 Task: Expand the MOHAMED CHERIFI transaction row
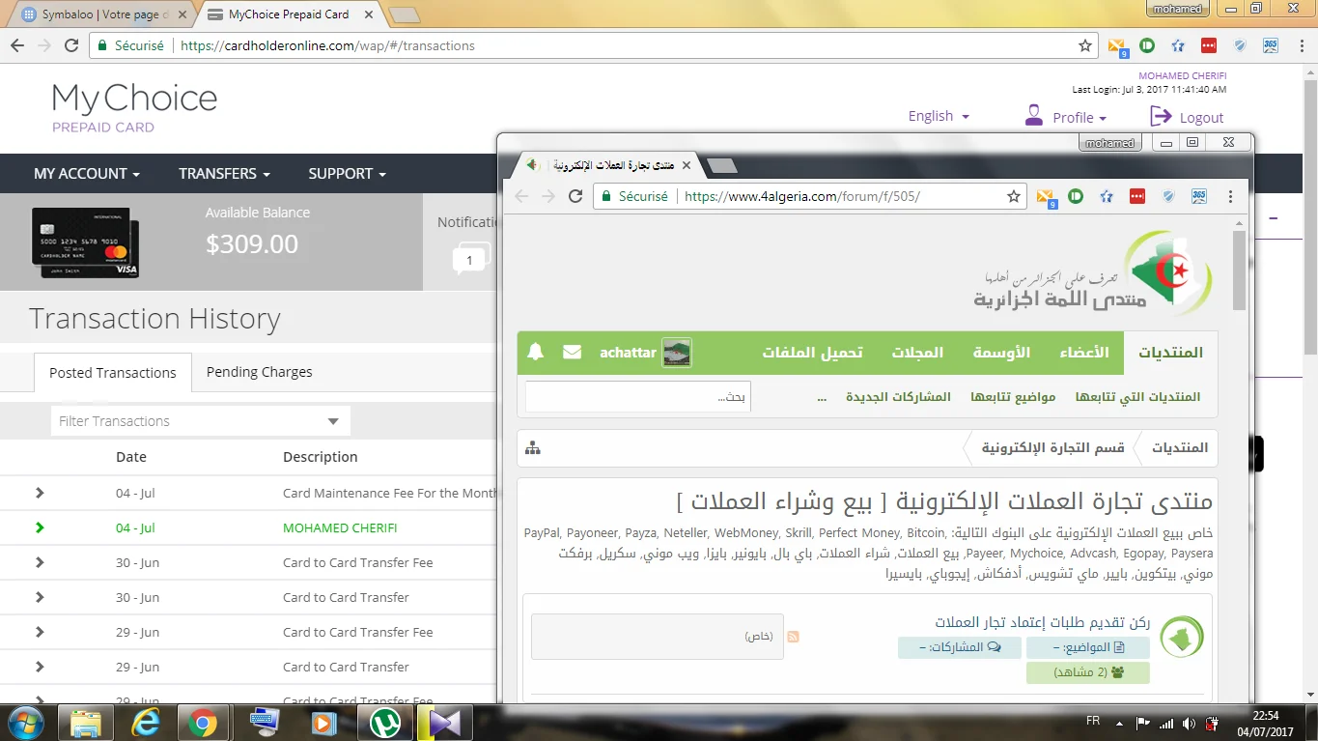(40, 527)
